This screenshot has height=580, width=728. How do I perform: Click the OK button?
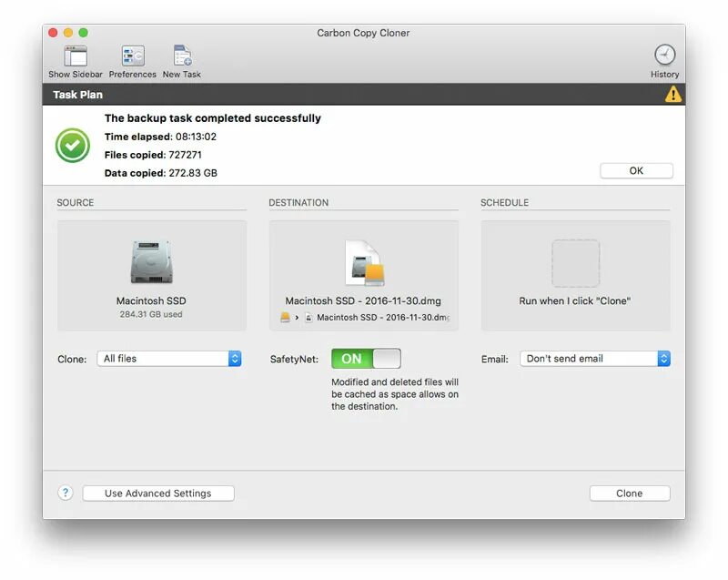point(636,170)
